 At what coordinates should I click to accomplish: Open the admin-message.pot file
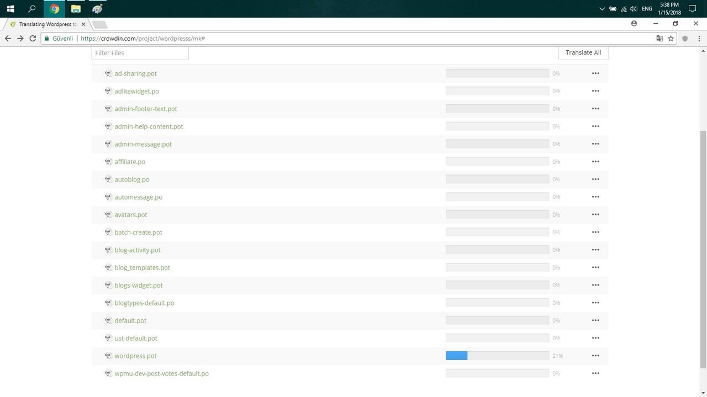click(x=143, y=144)
